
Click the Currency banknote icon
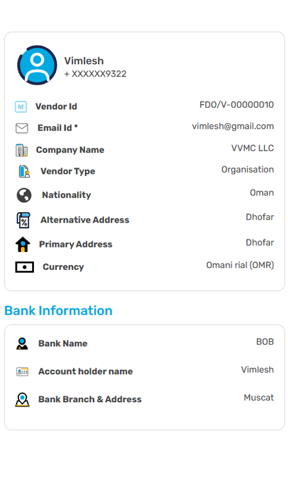[x=24, y=267]
